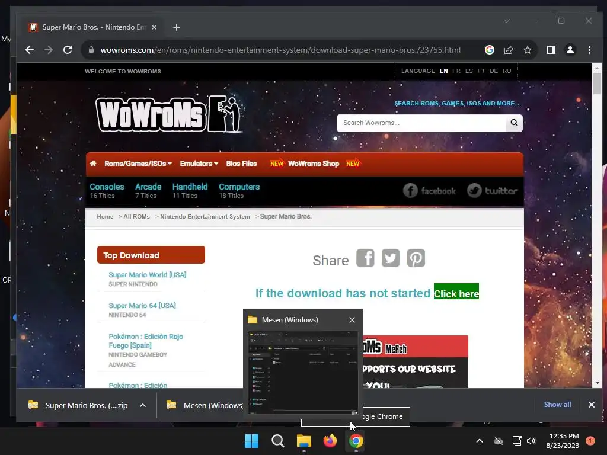The width and height of the screenshot is (607, 455).
Task: Click the share page icon in address bar
Action: (x=508, y=50)
